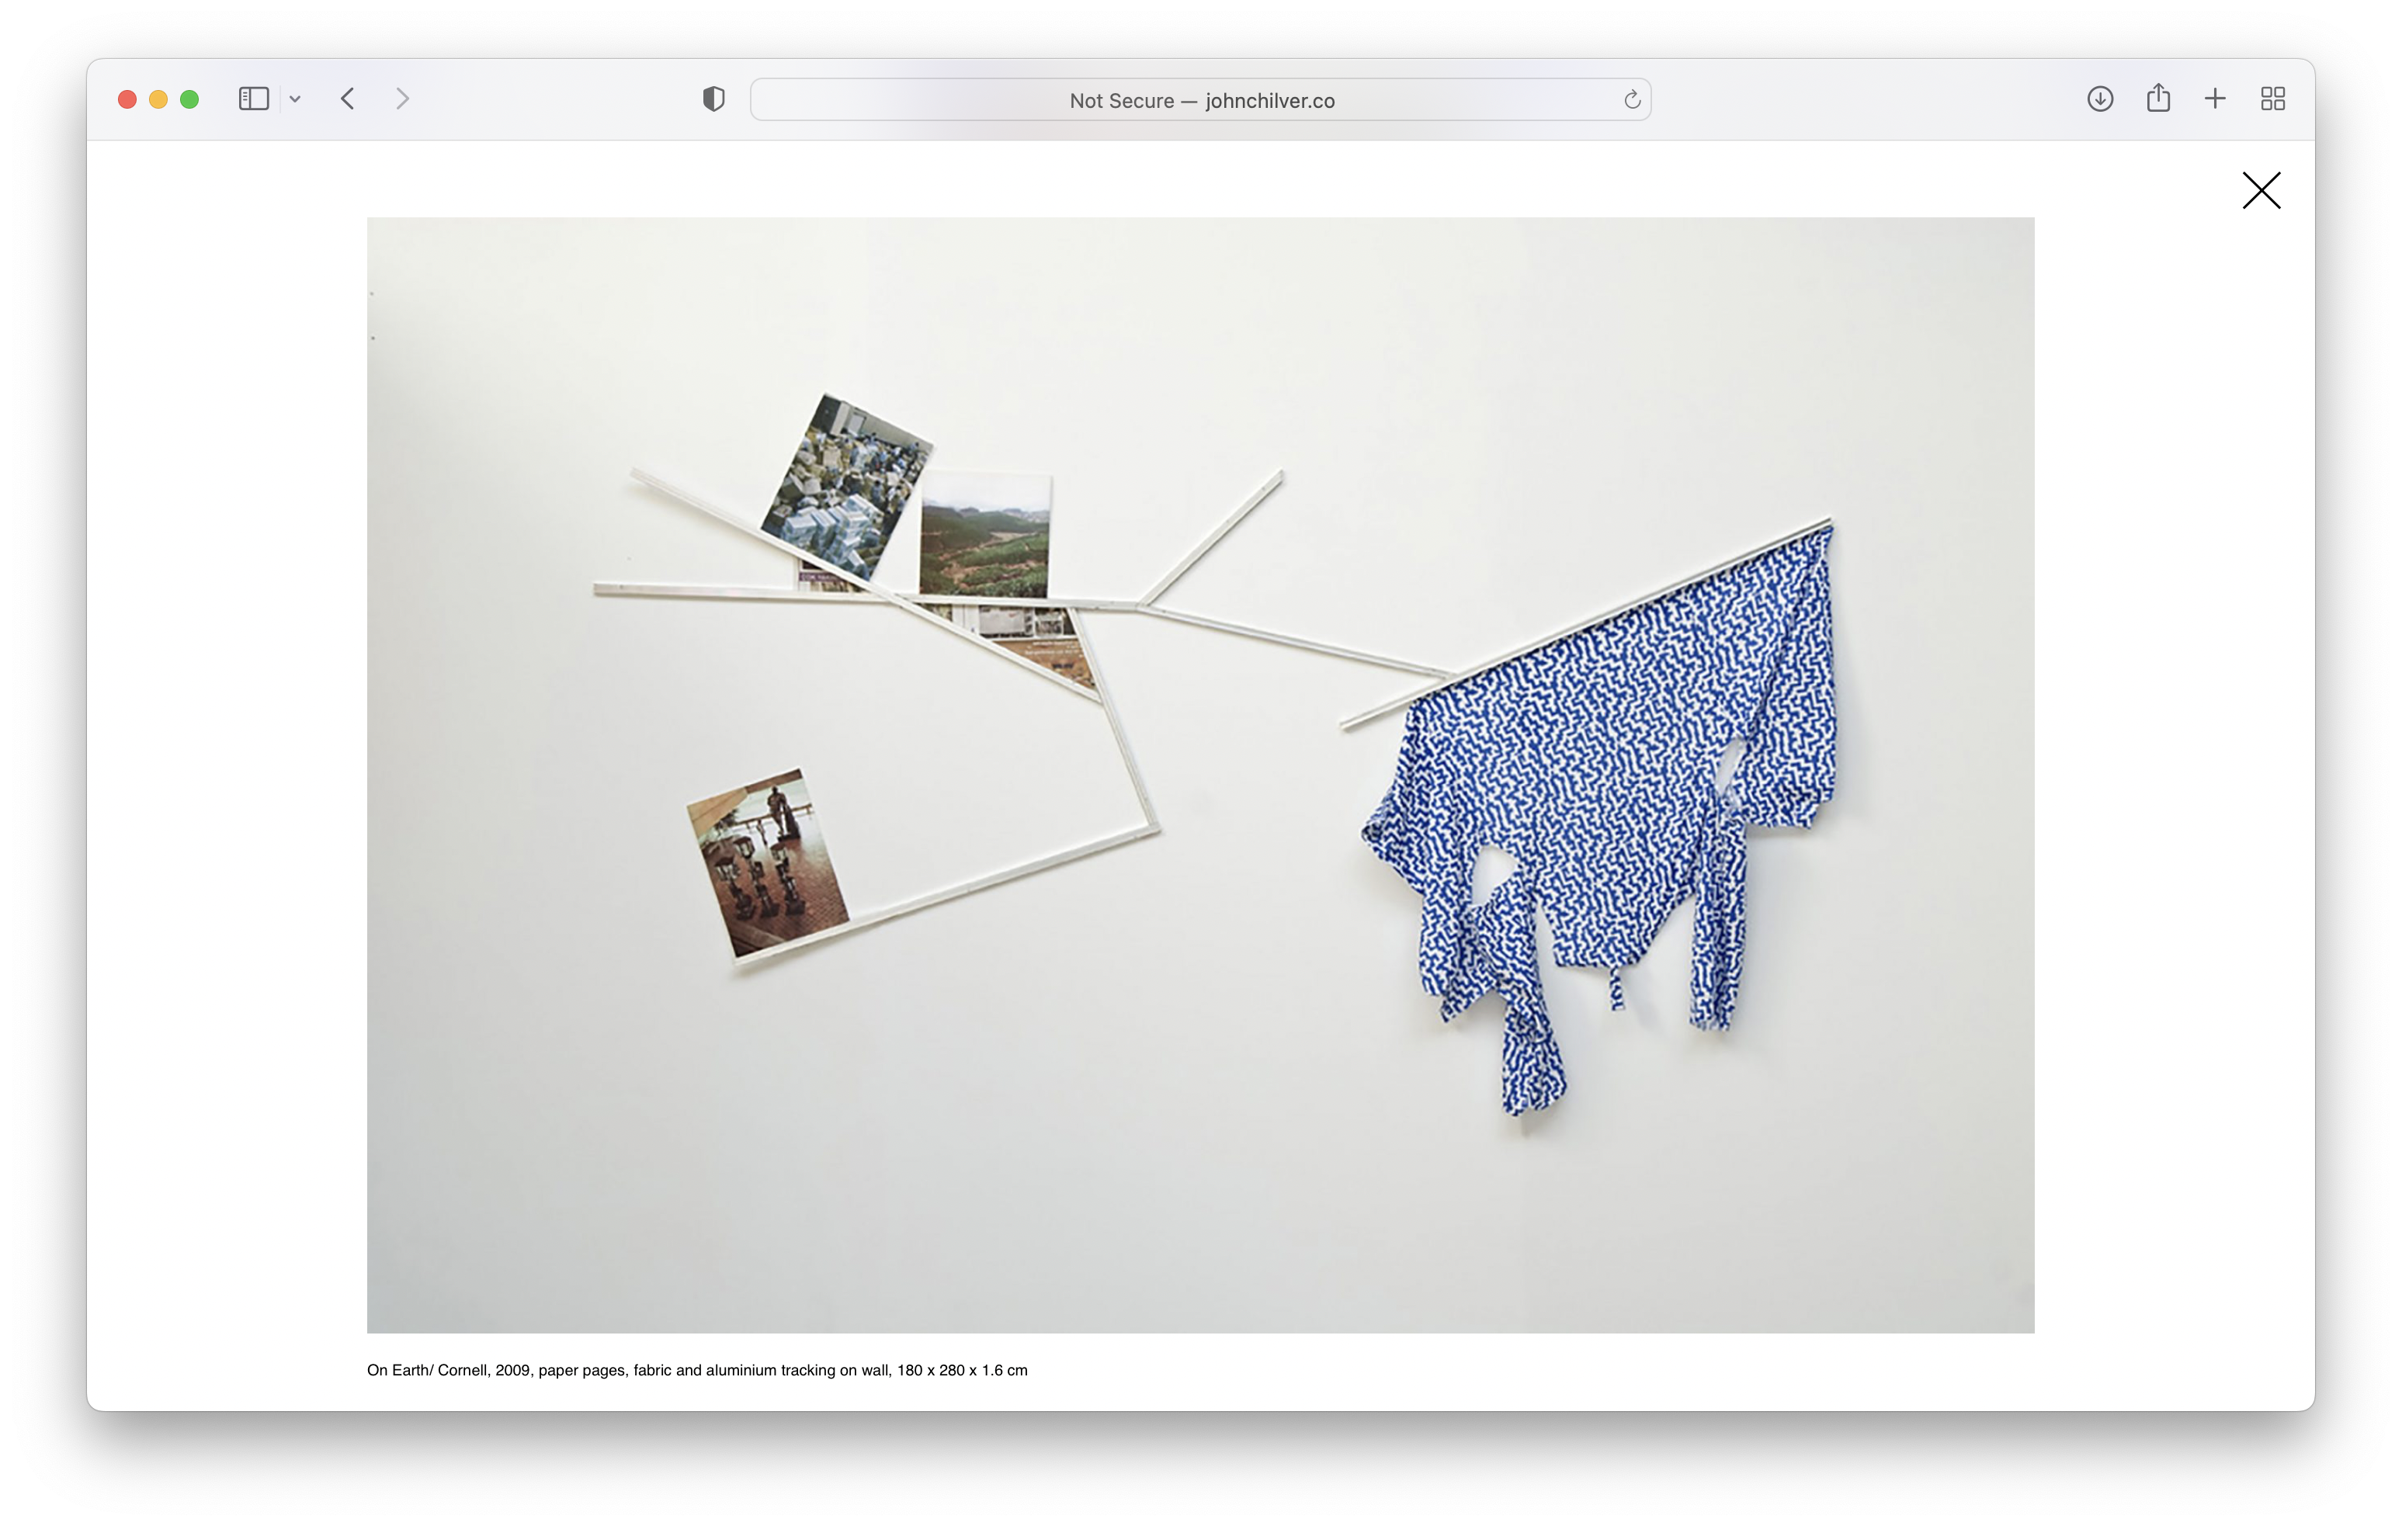
Task: Reload the page with the refresh icon
Action: point(1632,99)
